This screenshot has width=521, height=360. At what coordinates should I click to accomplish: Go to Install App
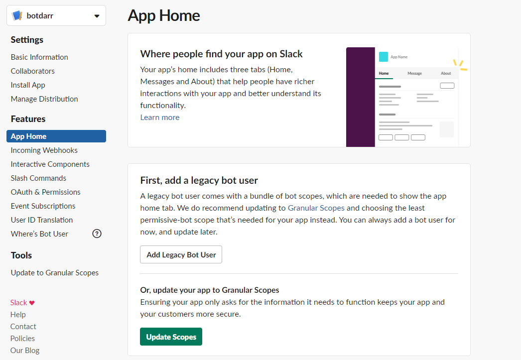coord(28,85)
